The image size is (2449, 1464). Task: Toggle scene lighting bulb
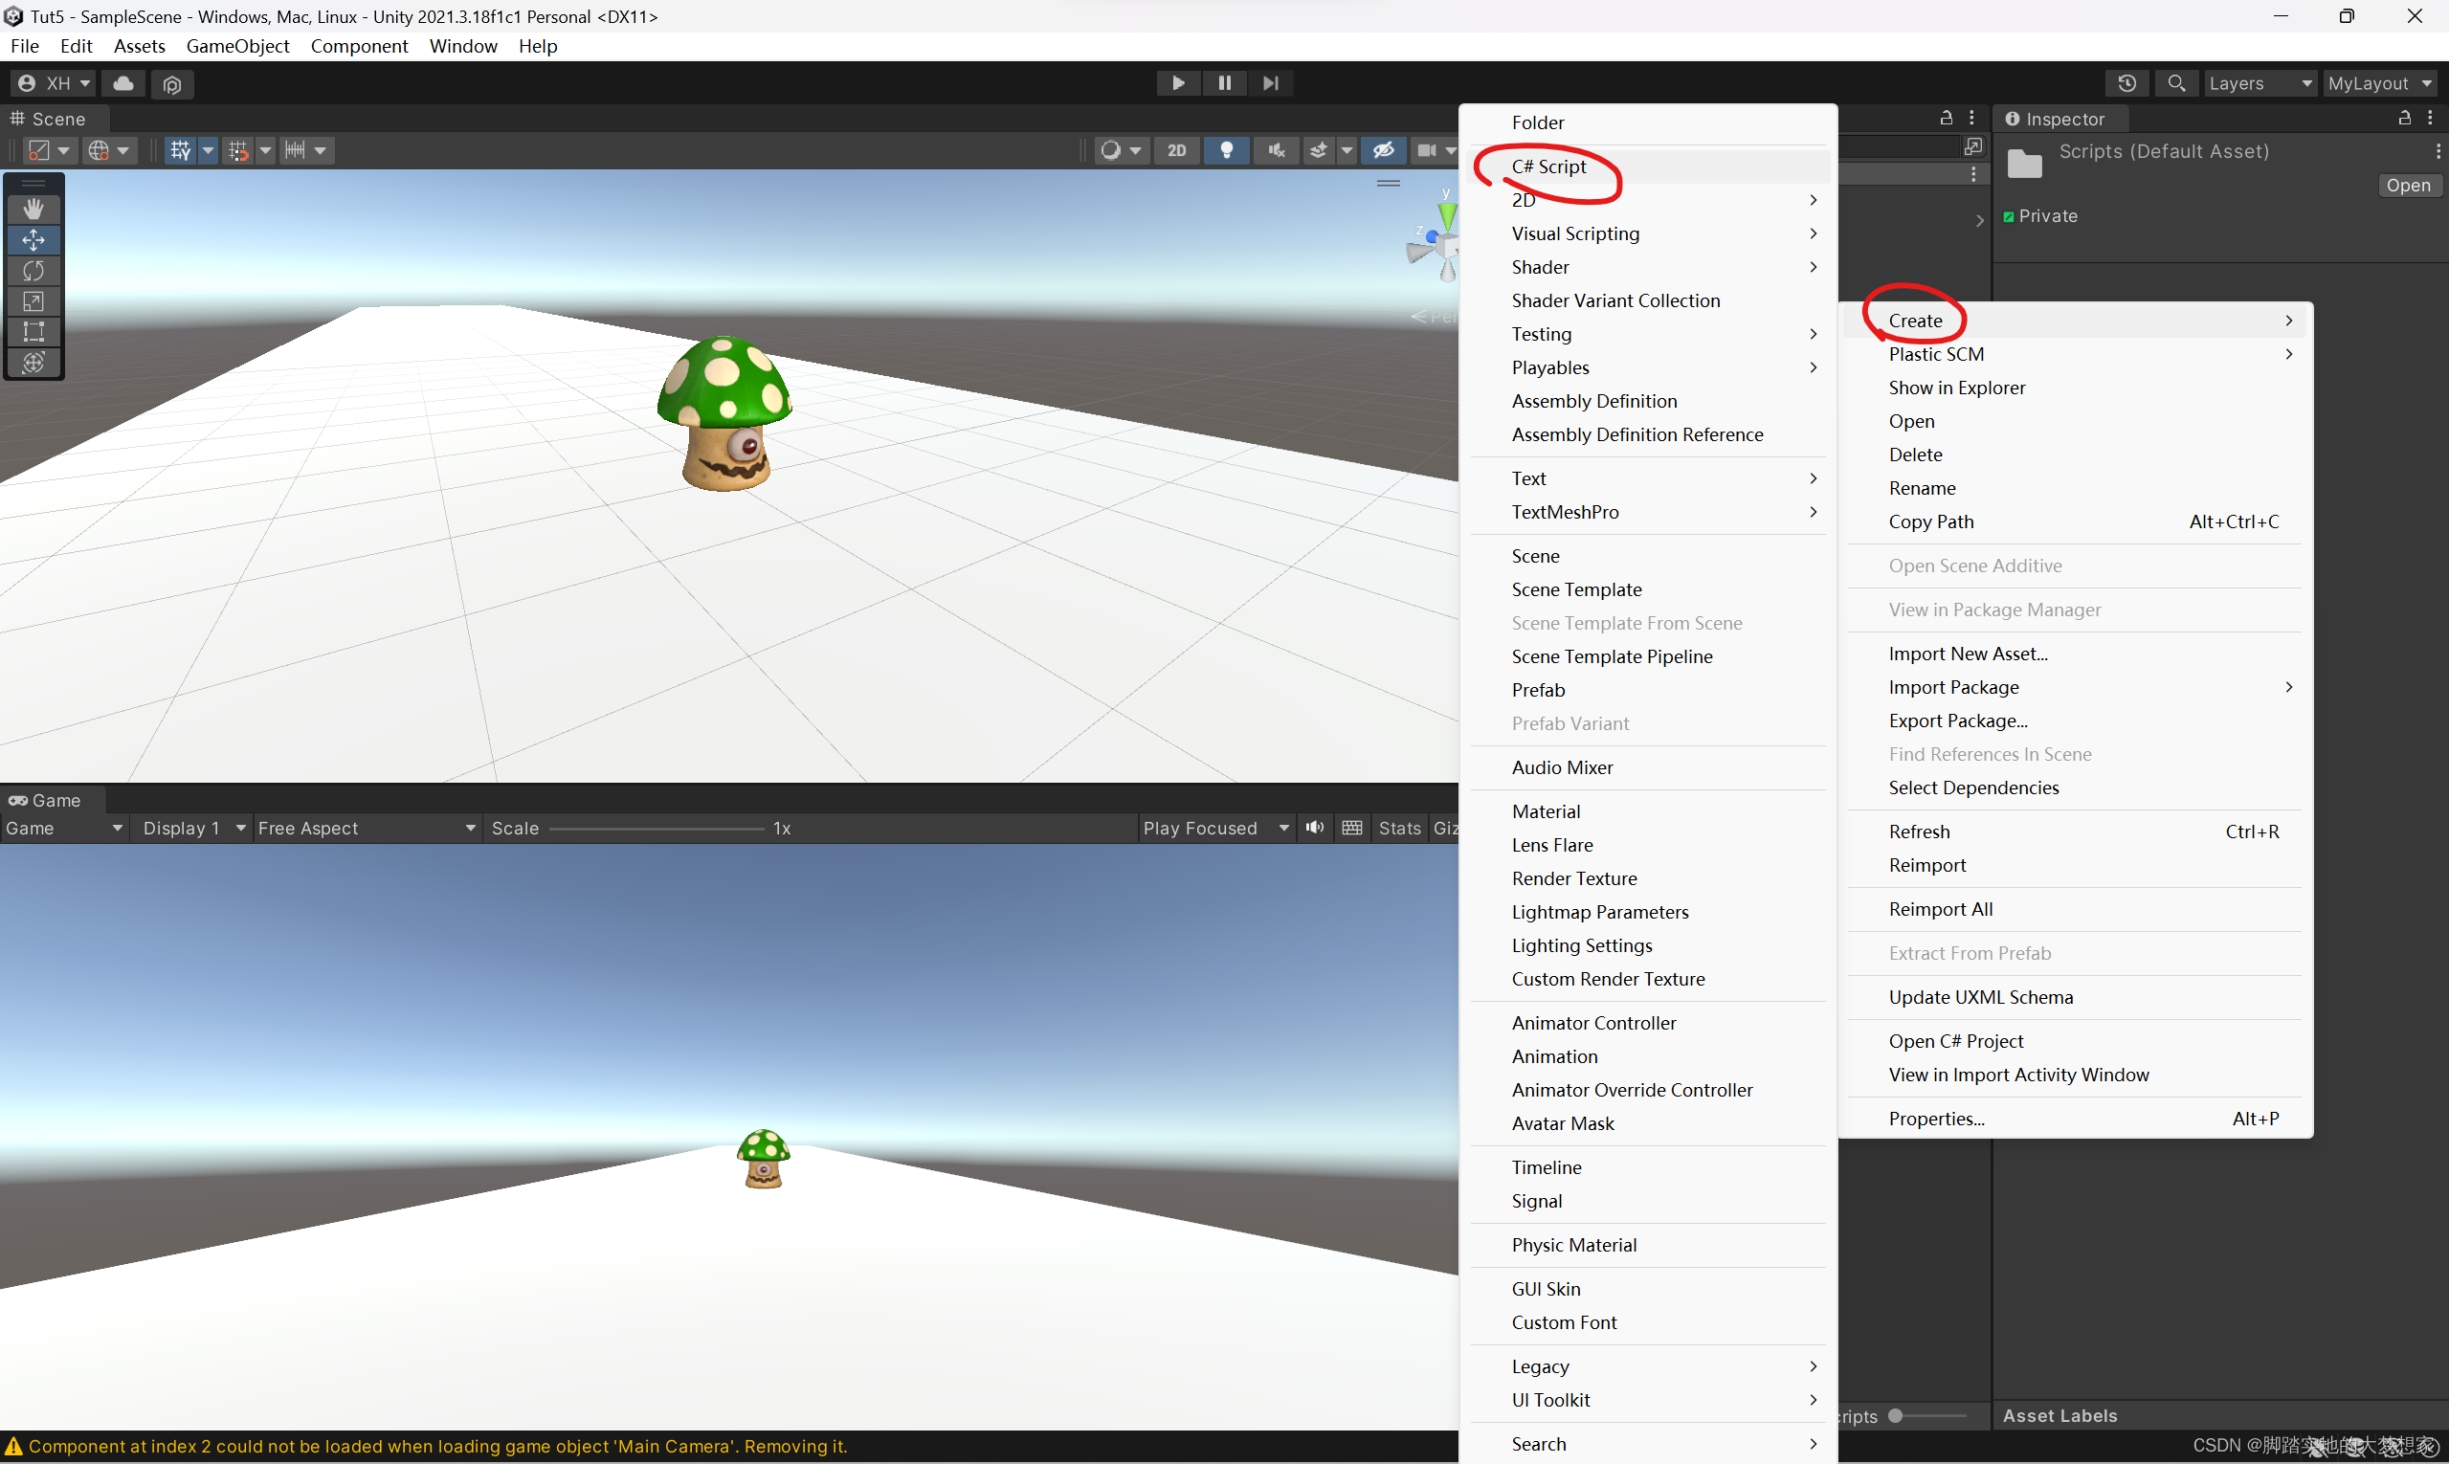[1227, 150]
